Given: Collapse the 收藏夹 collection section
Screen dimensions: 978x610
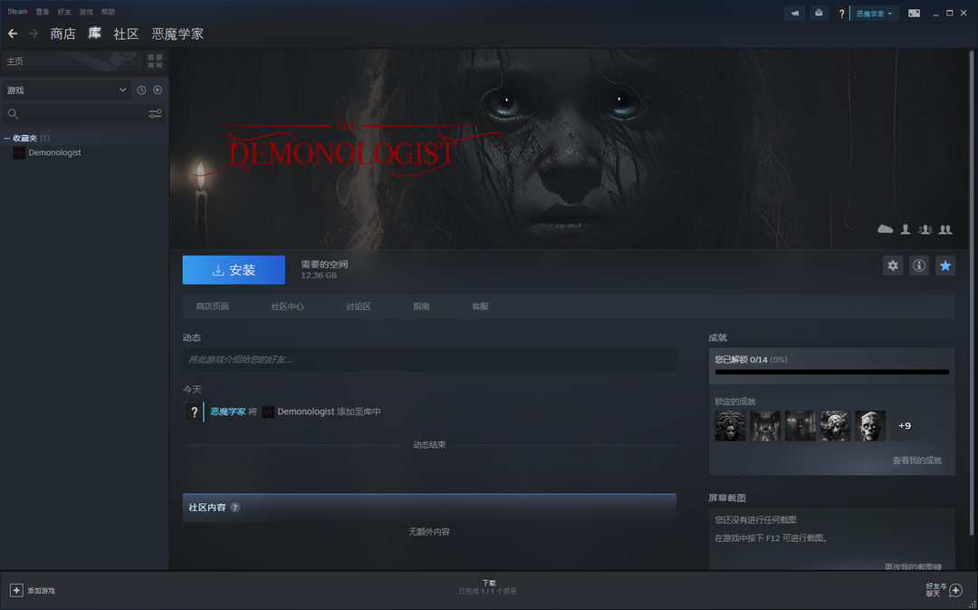Looking at the screenshot, I should point(7,138).
